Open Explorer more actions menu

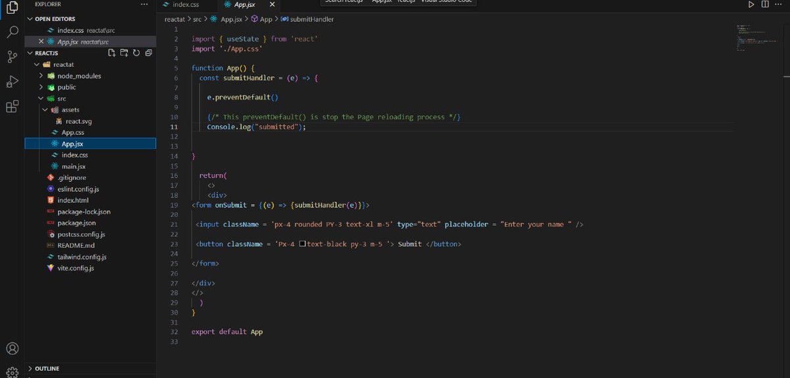click(x=144, y=5)
